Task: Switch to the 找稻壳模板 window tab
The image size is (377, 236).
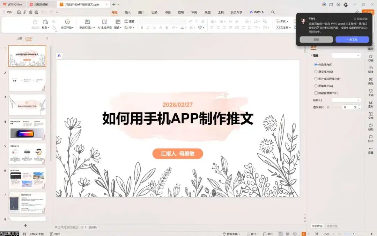Action: pyautogui.click(x=41, y=4)
